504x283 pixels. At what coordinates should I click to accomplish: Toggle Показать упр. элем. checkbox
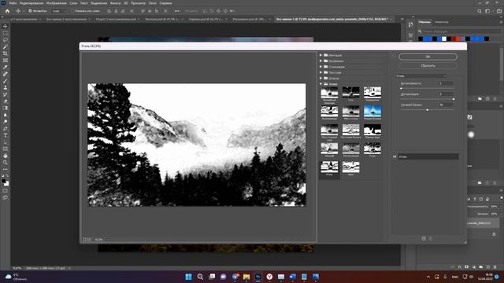point(72,11)
